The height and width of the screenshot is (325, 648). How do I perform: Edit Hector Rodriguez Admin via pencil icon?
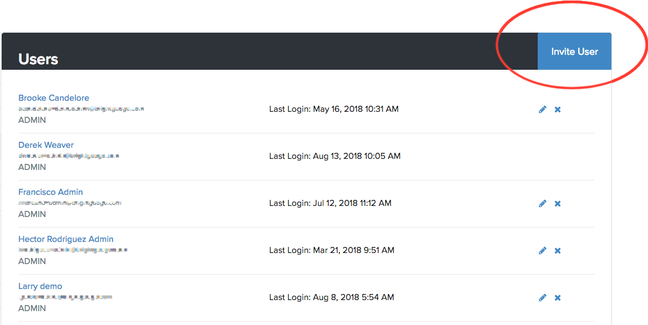coord(543,251)
